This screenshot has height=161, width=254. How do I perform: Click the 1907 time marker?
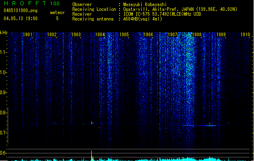(172, 35)
